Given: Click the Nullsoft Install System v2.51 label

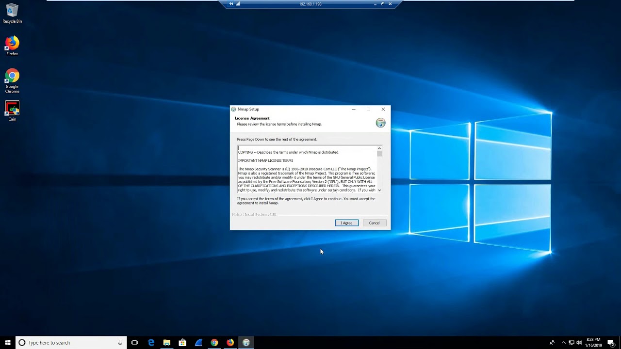Looking at the screenshot, I should point(254,214).
